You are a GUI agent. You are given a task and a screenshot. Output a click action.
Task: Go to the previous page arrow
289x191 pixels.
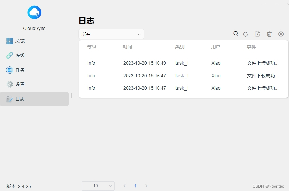[x=124, y=186]
